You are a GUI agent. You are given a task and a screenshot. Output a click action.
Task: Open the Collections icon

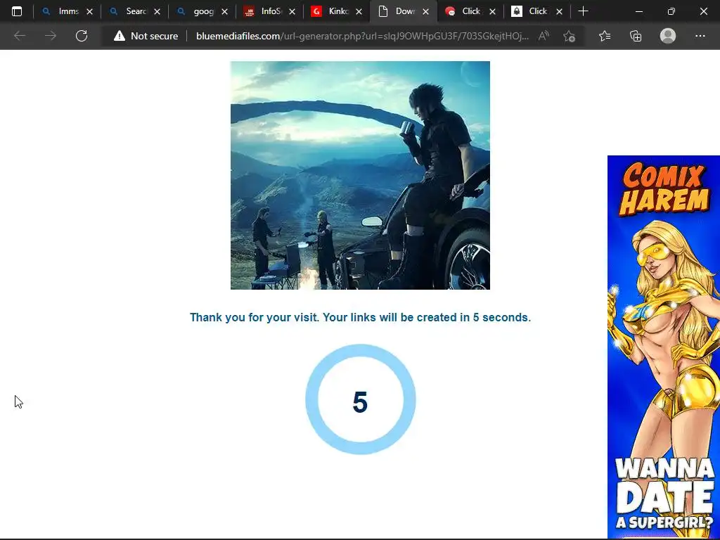(x=636, y=36)
